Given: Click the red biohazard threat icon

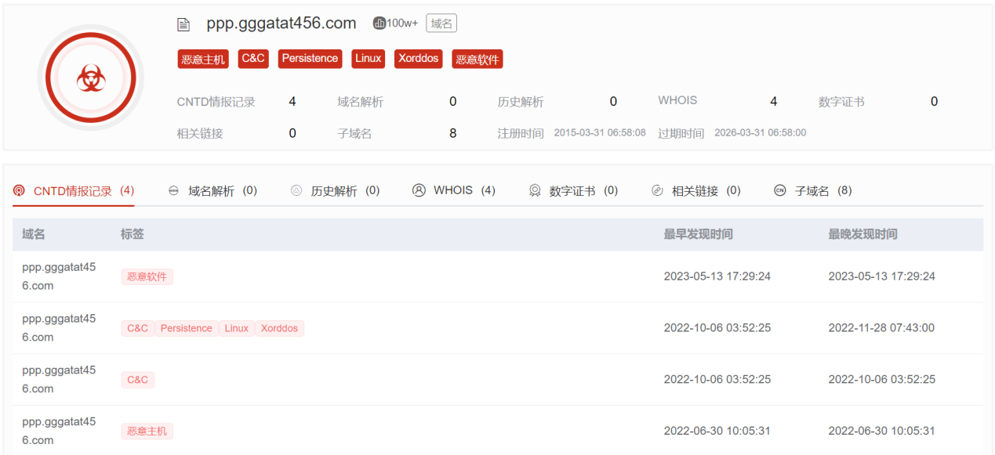Looking at the screenshot, I should tap(90, 78).
